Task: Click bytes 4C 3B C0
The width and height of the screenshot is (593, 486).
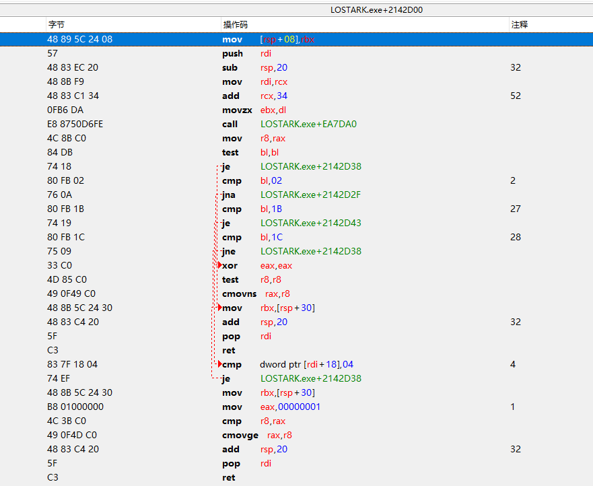Action: click(67, 421)
